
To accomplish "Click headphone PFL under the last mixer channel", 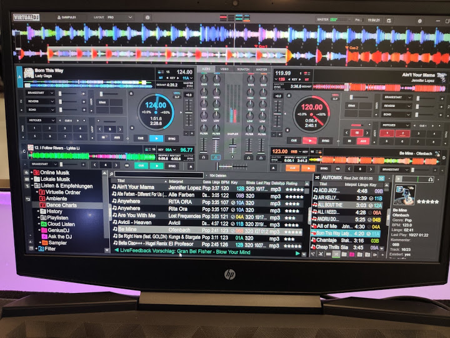I will coord(261,158).
